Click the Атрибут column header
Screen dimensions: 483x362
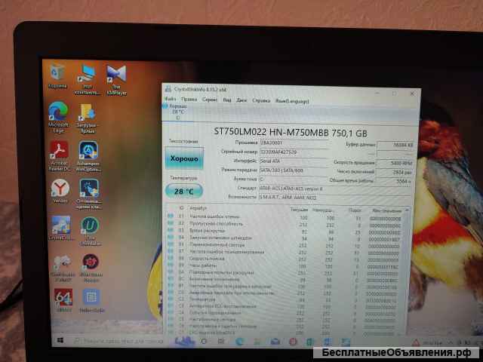[x=198, y=207]
